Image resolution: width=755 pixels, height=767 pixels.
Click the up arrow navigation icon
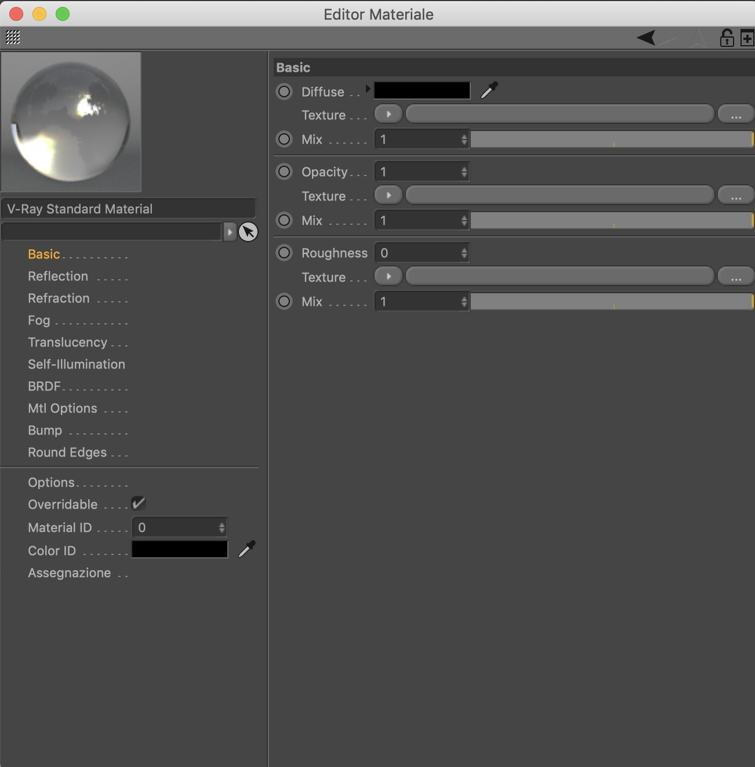(698, 38)
